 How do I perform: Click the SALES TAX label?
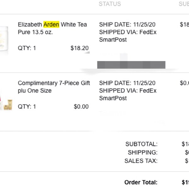[141, 161]
